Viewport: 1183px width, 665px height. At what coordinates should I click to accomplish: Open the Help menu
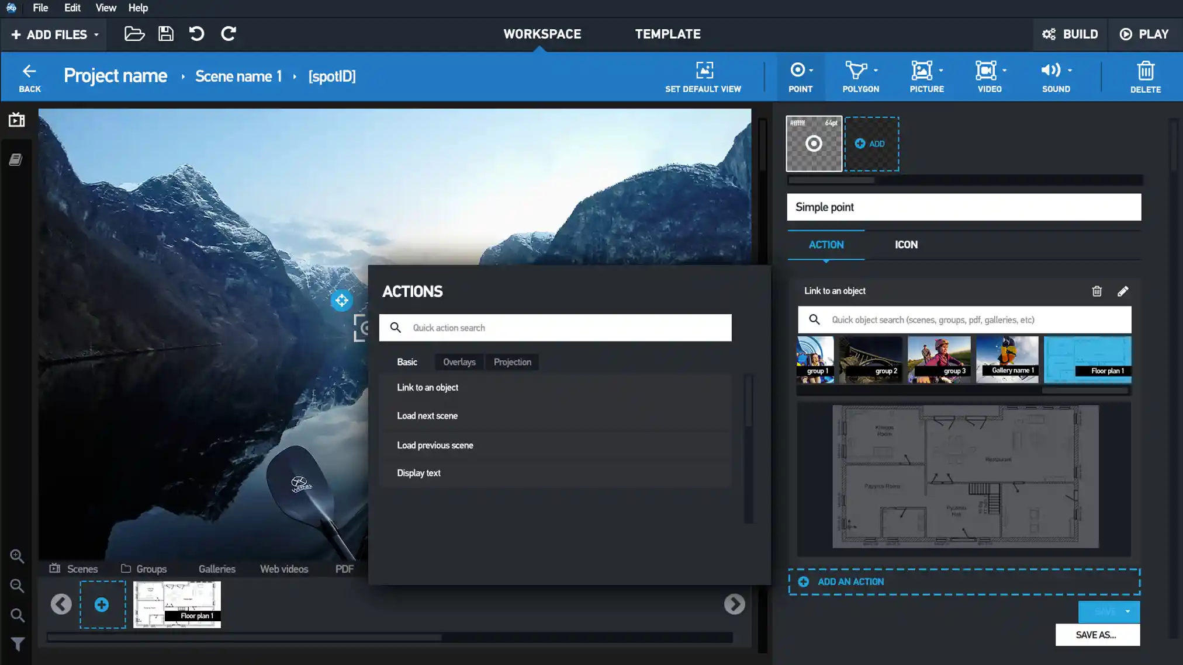coord(138,8)
